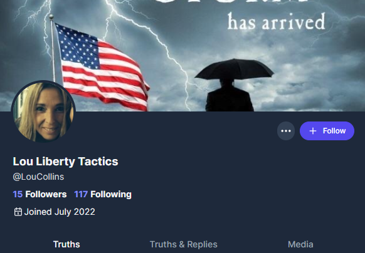View the 117 Following list
Image resolution: width=365 pixels, height=253 pixels.
click(x=103, y=194)
